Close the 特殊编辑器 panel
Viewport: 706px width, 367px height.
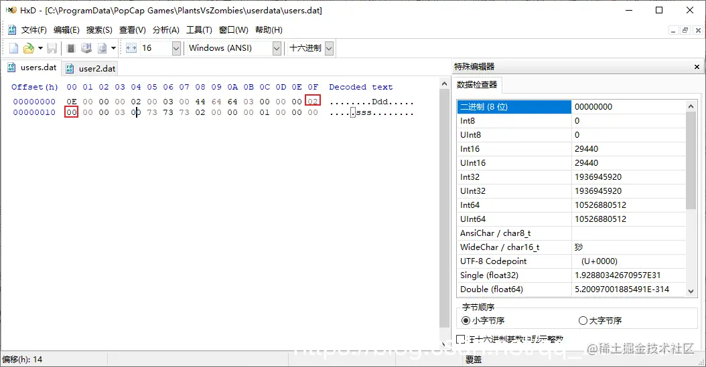(x=697, y=66)
